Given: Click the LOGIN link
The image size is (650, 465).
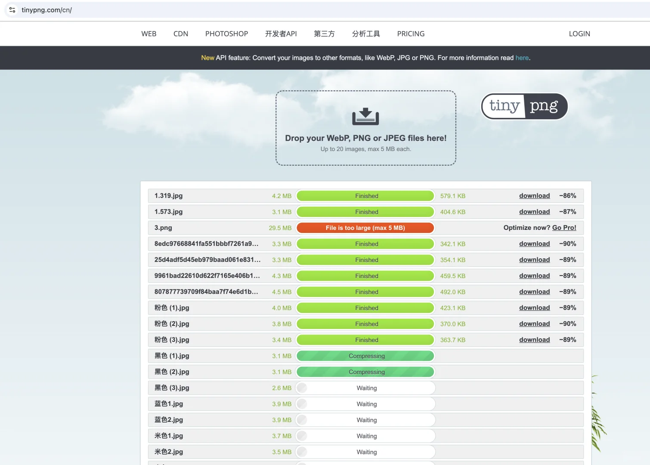Looking at the screenshot, I should point(579,34).
